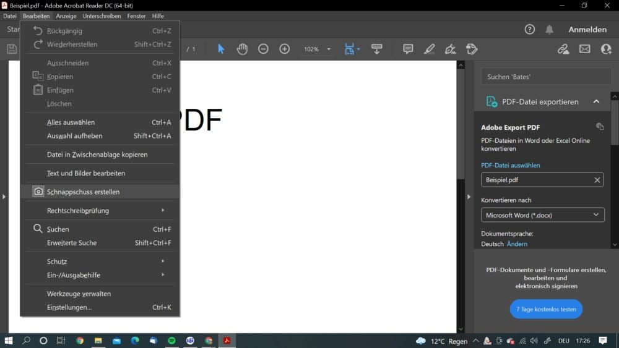Open Erweiterte Suche

100,243
